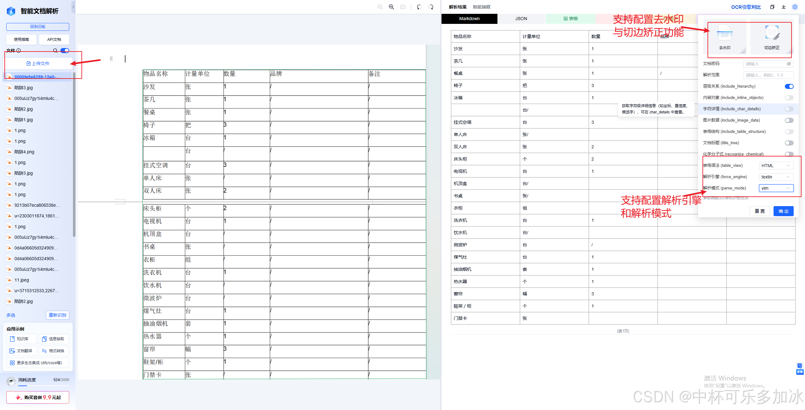Viewport: 805px width, 410px height.
Task: Open 更多生态集成 (dify/coze等)
Action: click(38, 363)
